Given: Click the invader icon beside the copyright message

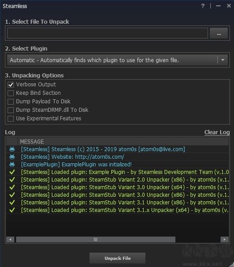Looking at the screenshot, I should [x=12, y=149].
